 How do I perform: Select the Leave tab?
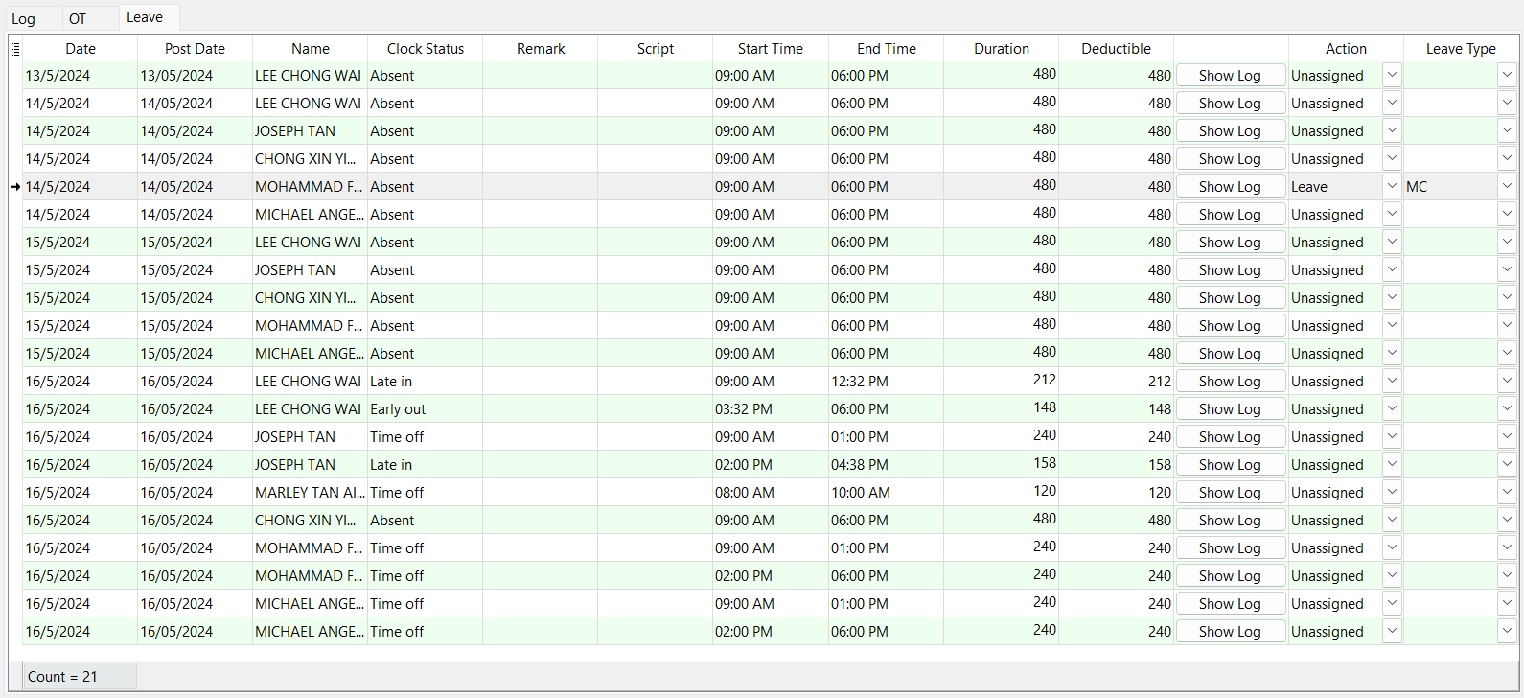(x=145, y=17)
